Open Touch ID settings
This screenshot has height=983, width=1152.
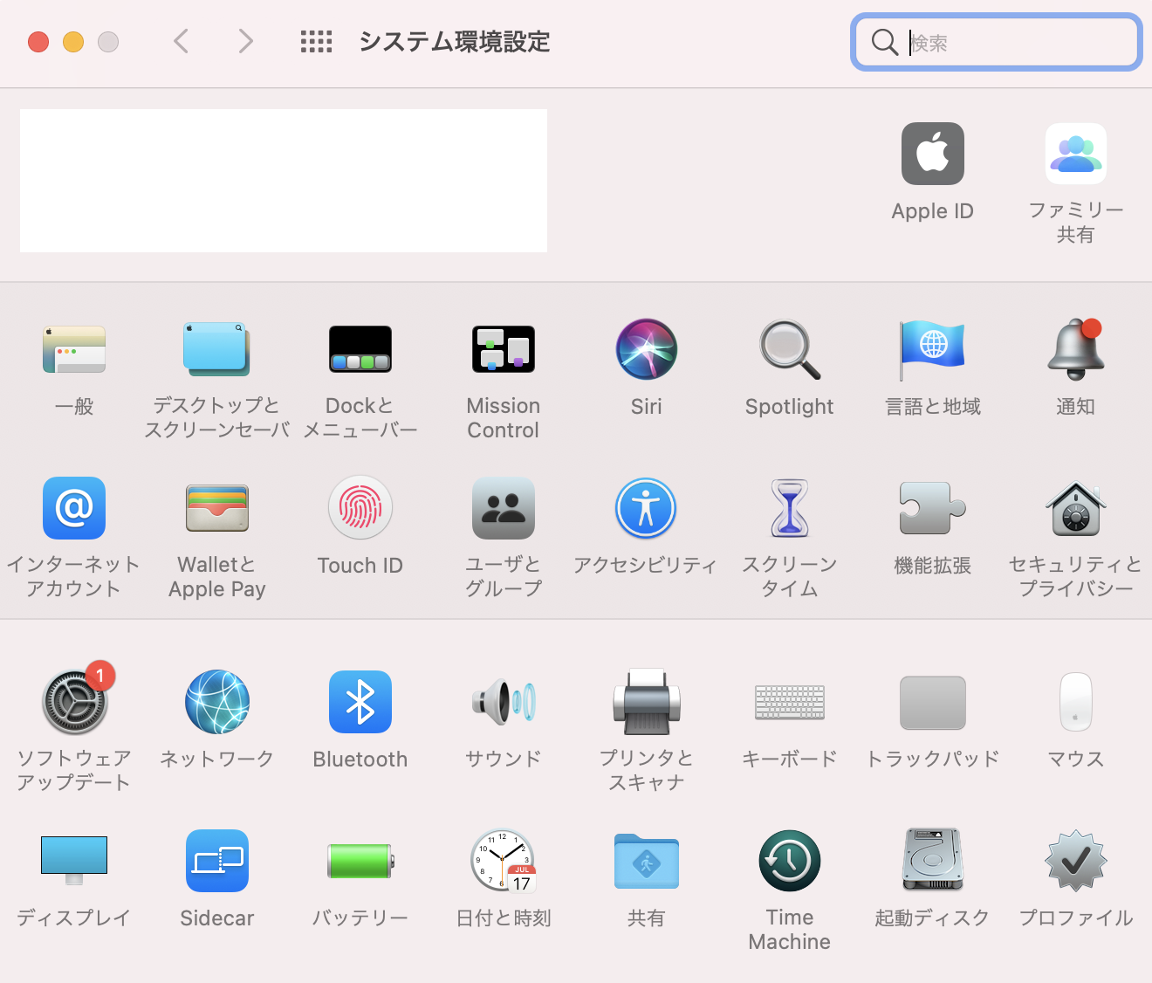(360, 508)
